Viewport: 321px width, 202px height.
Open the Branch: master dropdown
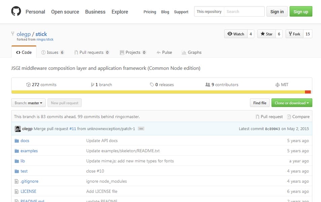coord(29,103)
